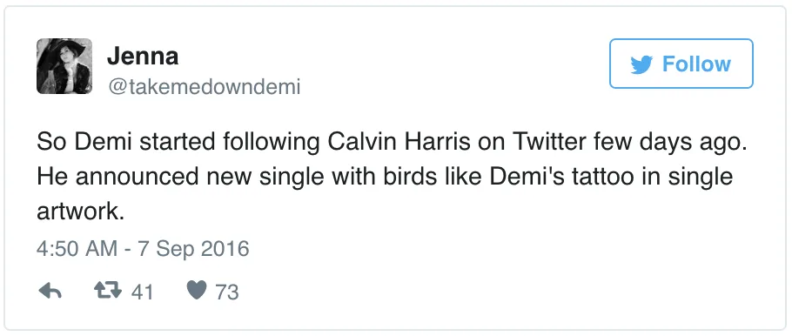Open Jenna's profile picture avatar
This screenshot has height=336, width=792.
pyautogui.click(x=64, y=65)
